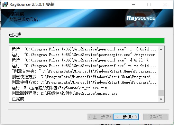Select log line 创建文件夹 Start Menu
The width and height of the screenshot is (174, 125).
tap(84, 71)
